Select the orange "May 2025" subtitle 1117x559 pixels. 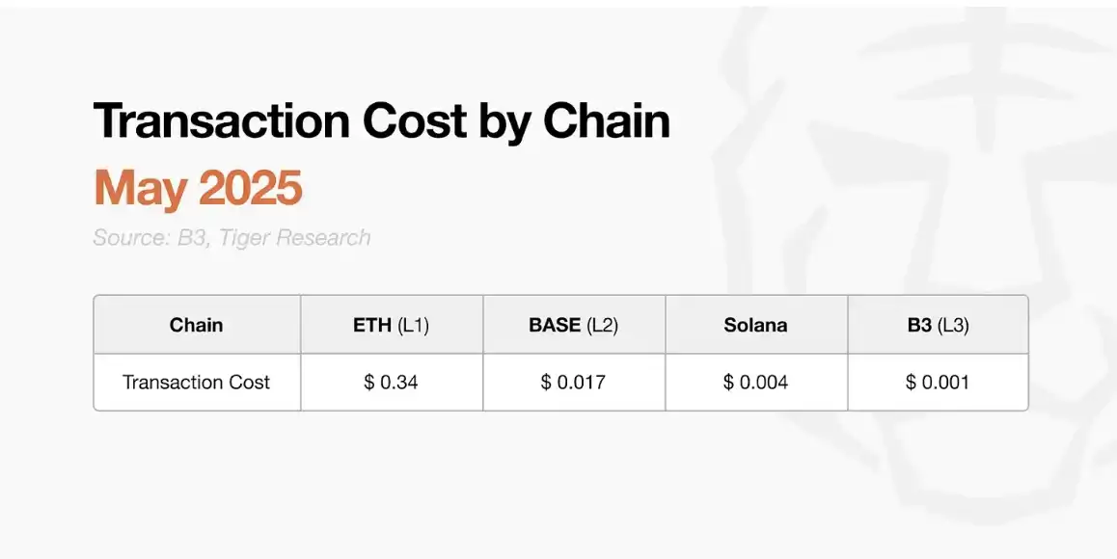[198, 188]
